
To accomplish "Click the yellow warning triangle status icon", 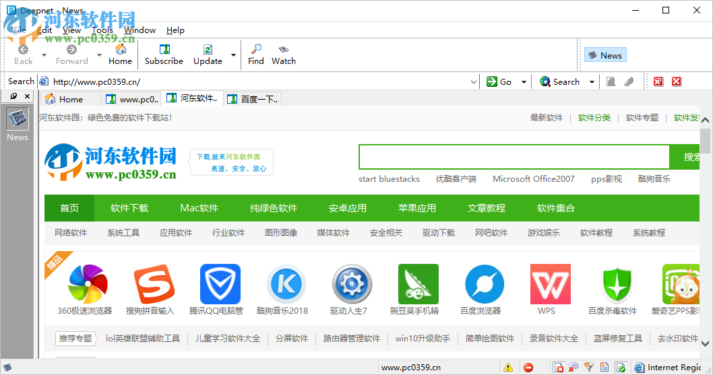I will coord(508,368).
